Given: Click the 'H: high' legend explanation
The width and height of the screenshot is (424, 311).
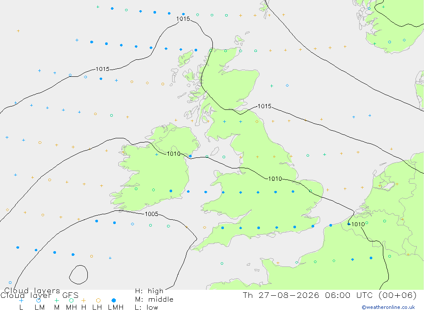Looking at the screenshot, I should [149, 291].
